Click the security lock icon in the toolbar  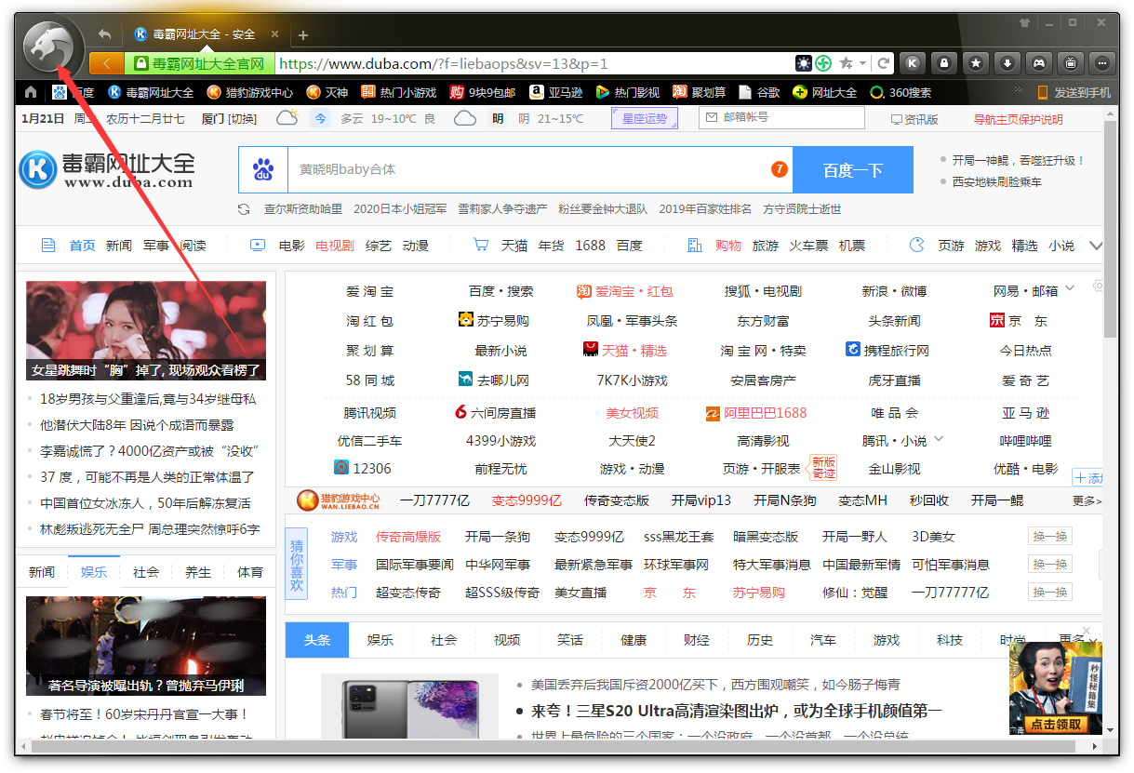[943, 63]
